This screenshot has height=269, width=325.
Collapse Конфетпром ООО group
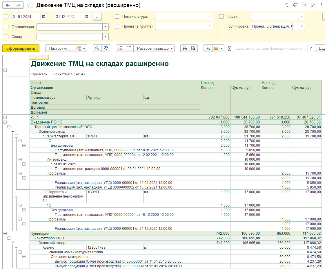pos(9,238)
